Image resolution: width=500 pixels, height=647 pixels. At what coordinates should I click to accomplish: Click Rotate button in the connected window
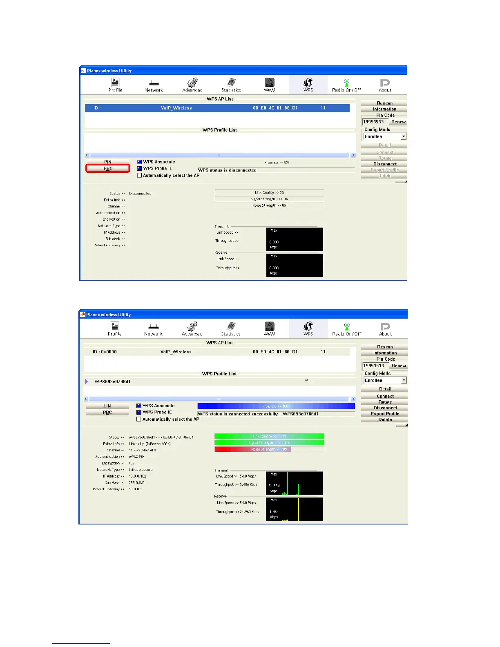coord(385,402)
